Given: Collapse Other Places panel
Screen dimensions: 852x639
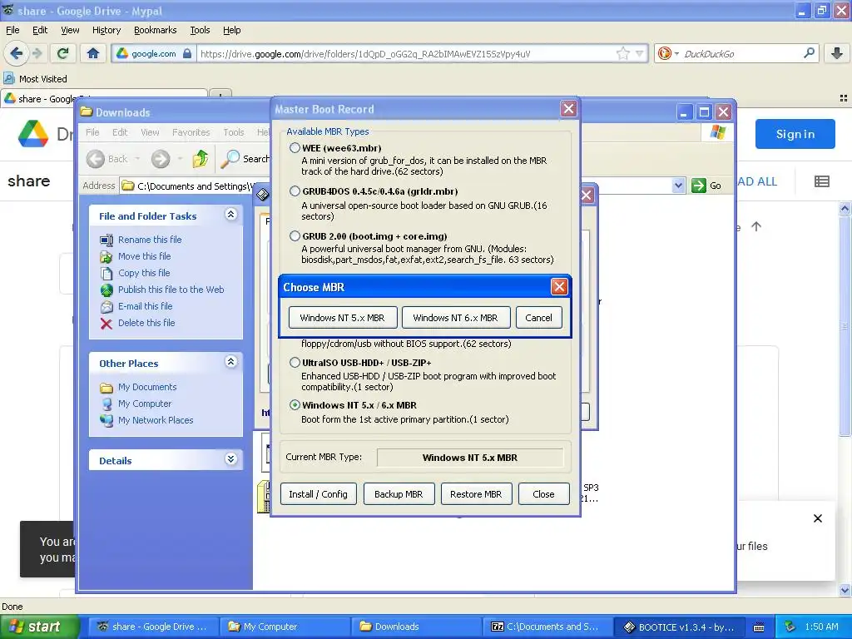Looking at the screenshot, I should pos(231,361).
